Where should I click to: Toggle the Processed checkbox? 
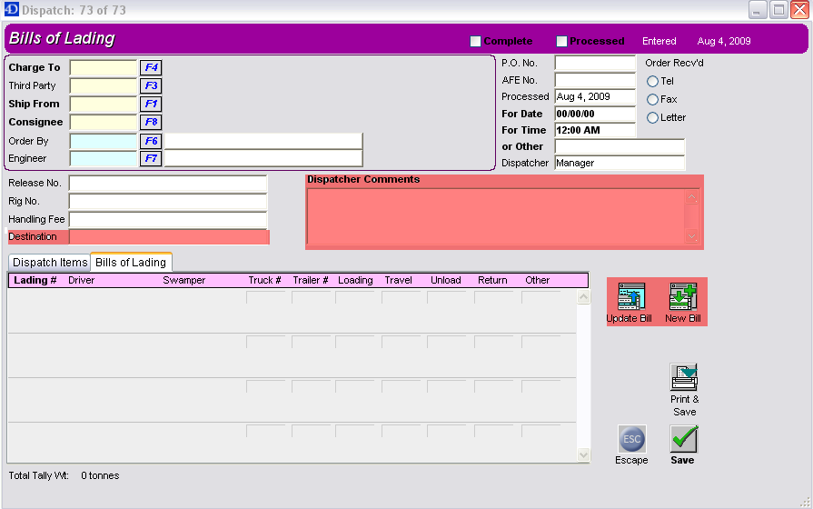pyautogui.click(x=561, y=42)
